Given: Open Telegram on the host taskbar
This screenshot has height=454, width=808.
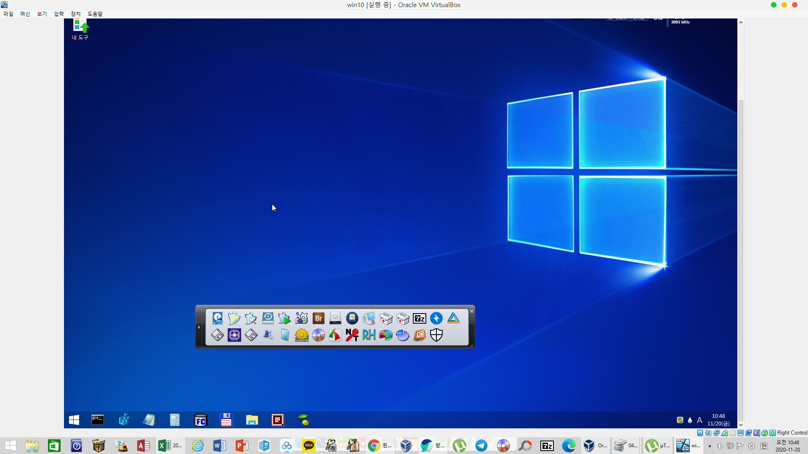Looking at the screenshot, I should [x=481, y=446].
